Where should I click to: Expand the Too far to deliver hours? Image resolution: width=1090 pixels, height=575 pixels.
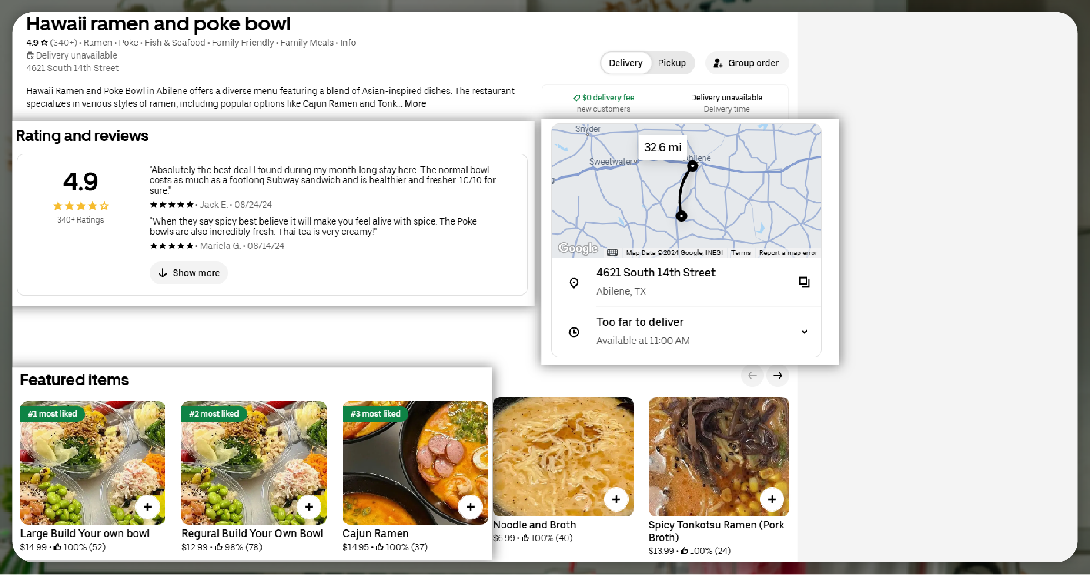pos(804,332)
